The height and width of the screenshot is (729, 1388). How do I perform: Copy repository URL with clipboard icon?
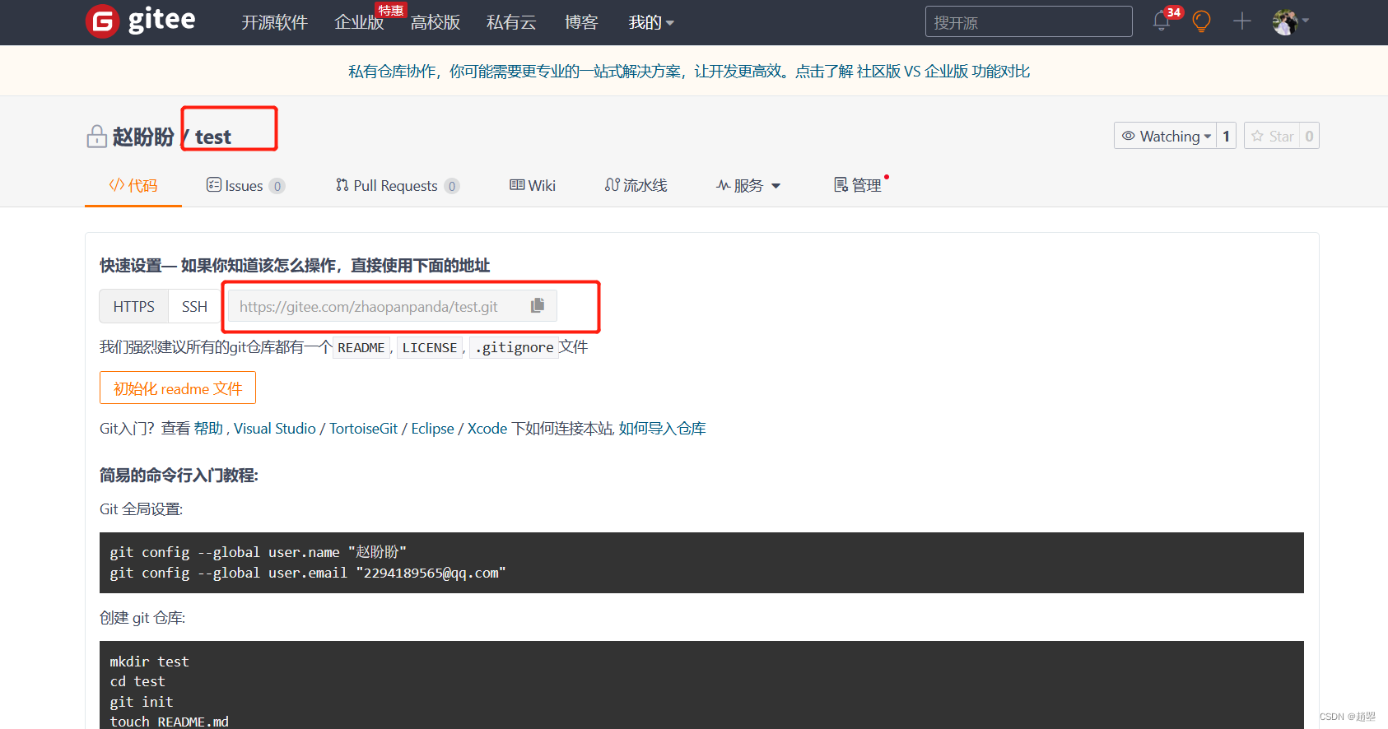pos(538,305)
